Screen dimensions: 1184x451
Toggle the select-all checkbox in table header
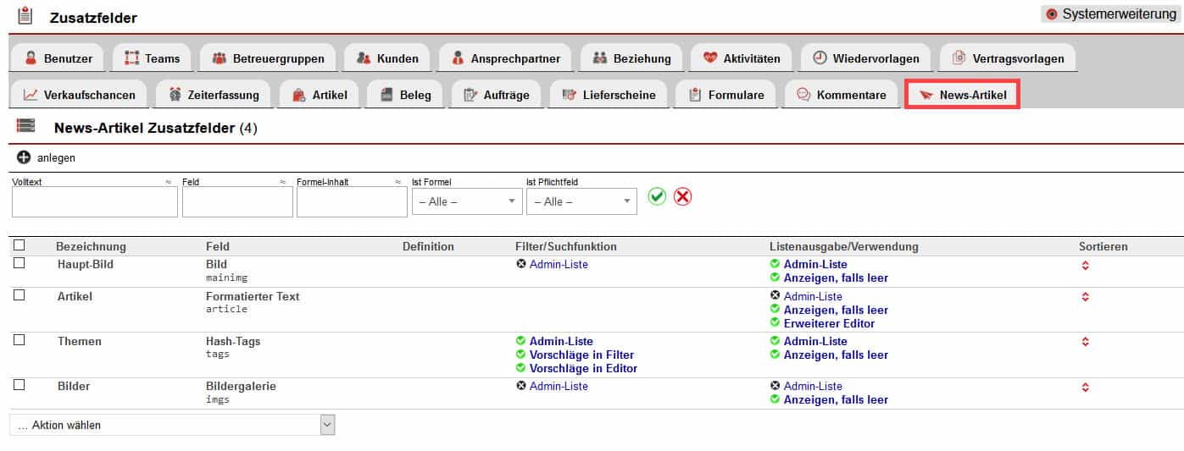(x=19, y=245)
